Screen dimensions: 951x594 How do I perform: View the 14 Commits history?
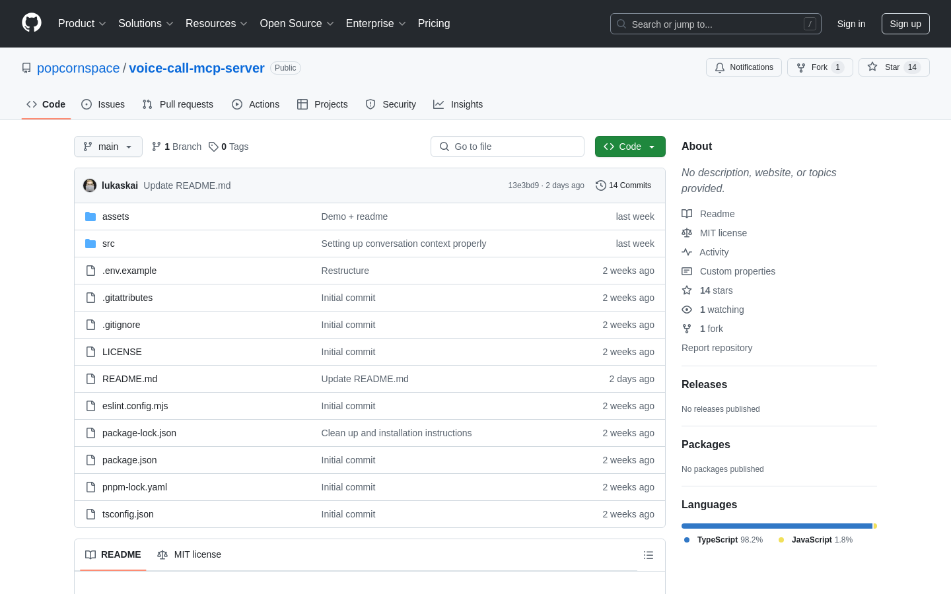pyautogui.click(x=623, y=185)
